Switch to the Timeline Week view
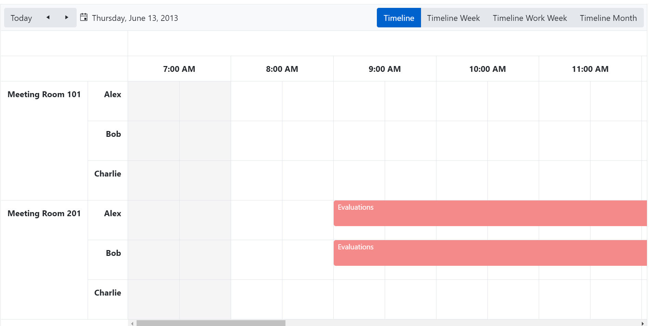The height and width of the screenshot is (326, 650). (x=453, y=18)
